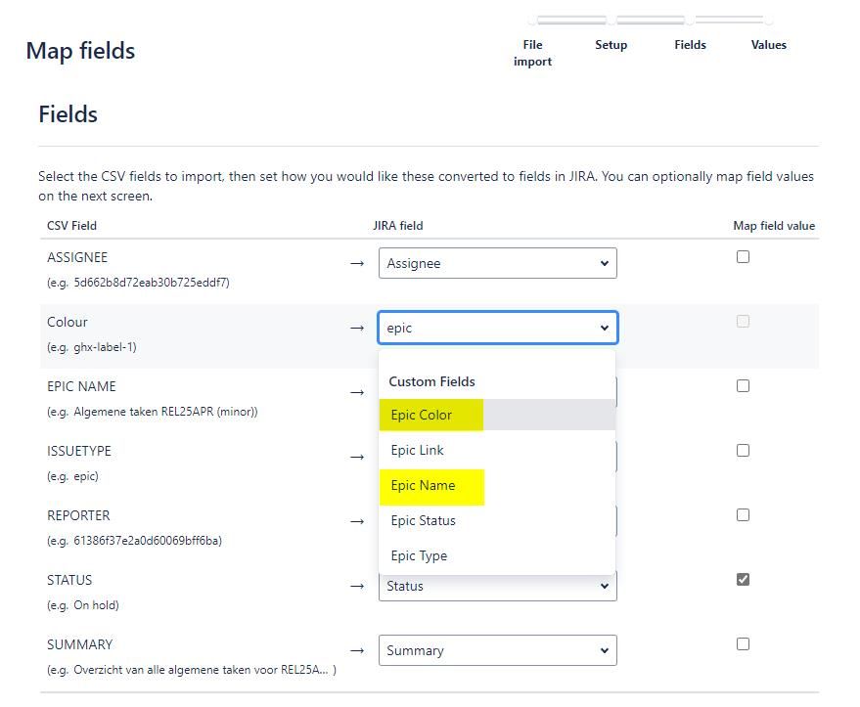Image resolution: width=860 pixels, height=707 pixels.
Task: Click the example value On hold
Action: click(95, 605)
